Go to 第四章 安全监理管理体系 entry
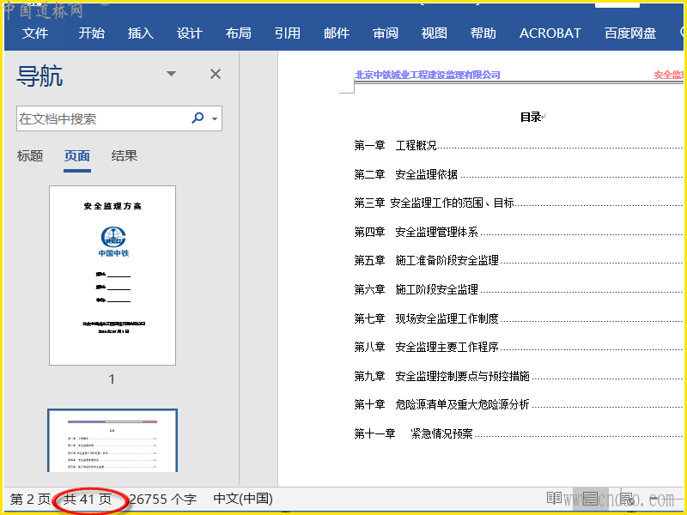Image resolution: width=687 pixels, height=515 pixels. pyautogui.click(x=416, y=232)
